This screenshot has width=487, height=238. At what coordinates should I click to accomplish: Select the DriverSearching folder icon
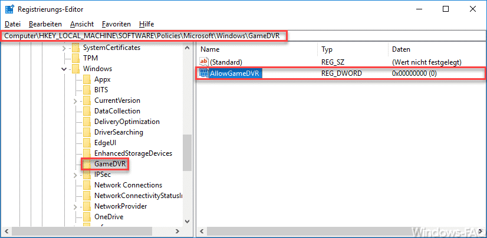[87, 132]
